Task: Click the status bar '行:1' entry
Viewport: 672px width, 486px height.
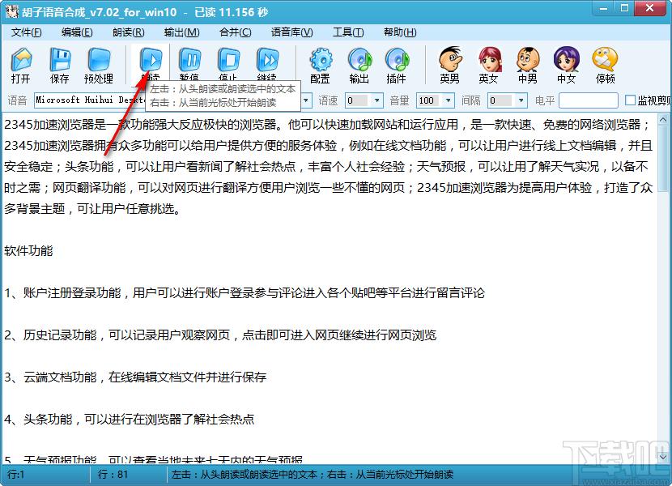Action: [16, 475]
